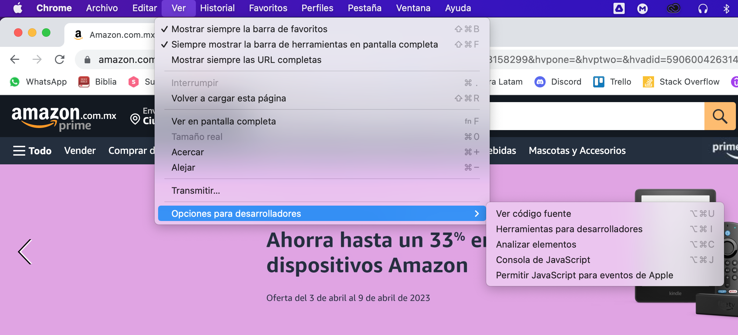Open the Ventana menu
The width and height of the screenshot is (738, 335).
(x=413, y=8)
